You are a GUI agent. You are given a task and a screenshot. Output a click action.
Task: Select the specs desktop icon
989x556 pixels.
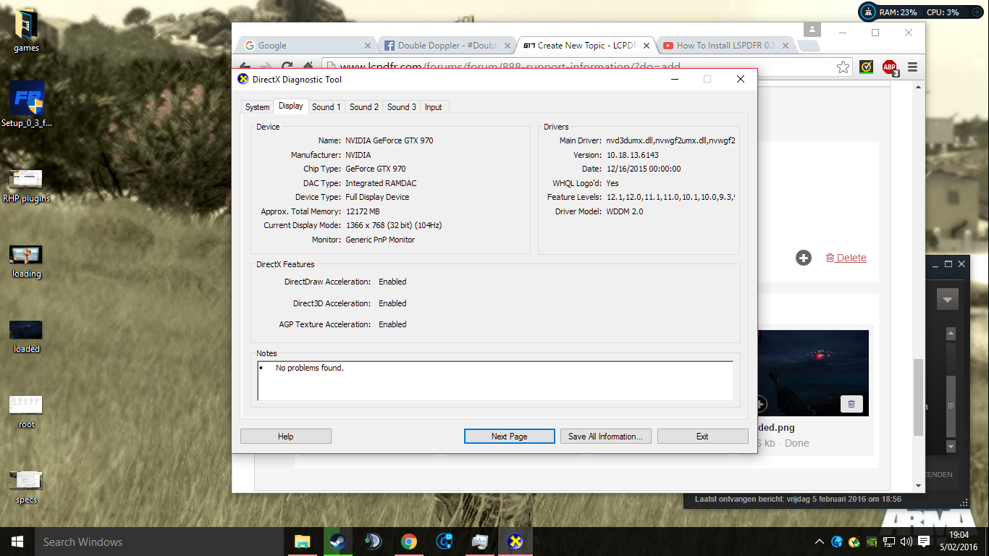click(x=27, y=487)
